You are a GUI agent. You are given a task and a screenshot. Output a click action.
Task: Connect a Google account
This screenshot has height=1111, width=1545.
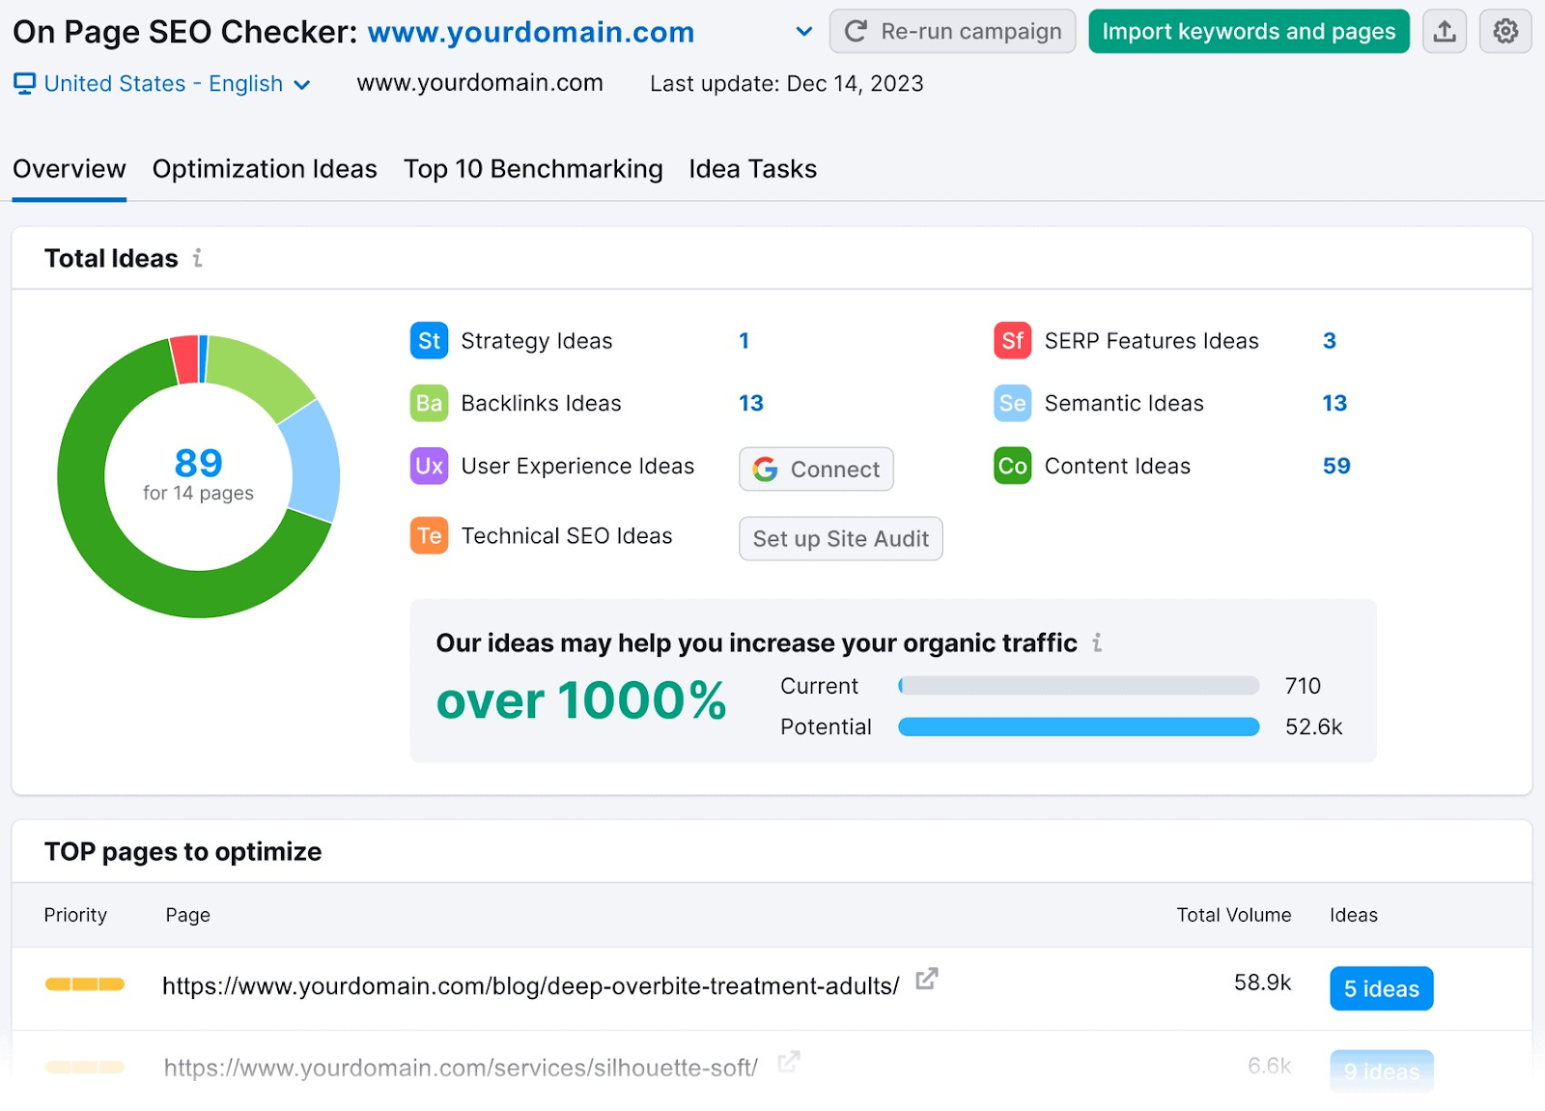(x=815, y=469)
